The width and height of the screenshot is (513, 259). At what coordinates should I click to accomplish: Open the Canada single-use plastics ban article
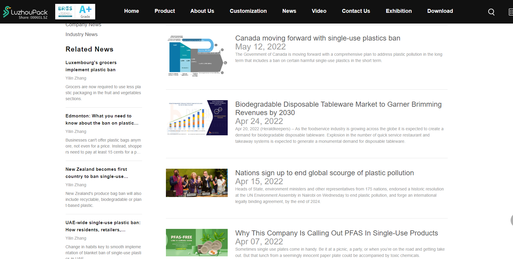click(318, 38)
